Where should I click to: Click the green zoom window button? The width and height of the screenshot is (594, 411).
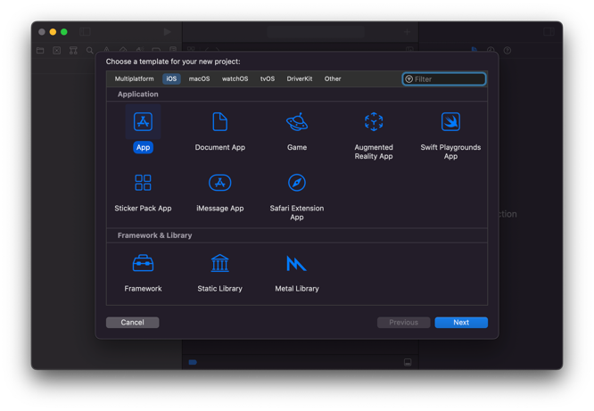pyautogui.click(x=64, y=32)
